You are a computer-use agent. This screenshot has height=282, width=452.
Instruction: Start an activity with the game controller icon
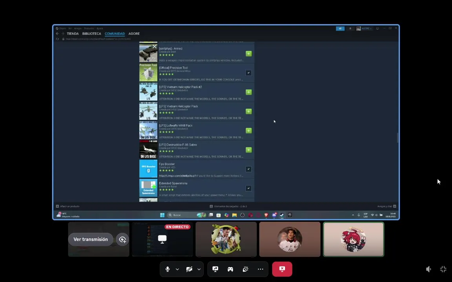[x=230, y=269]
